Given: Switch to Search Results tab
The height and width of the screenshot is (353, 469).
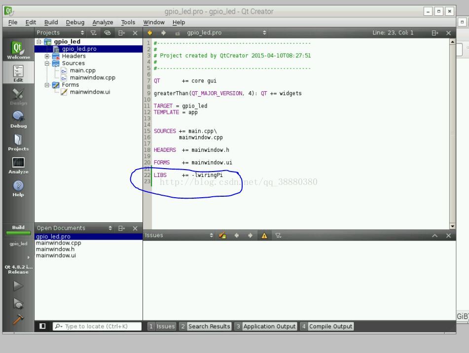Looking at the screenshot, I should (x=206, y=326).
